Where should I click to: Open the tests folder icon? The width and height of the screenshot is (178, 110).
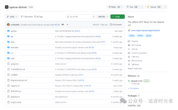click(8, 58)
